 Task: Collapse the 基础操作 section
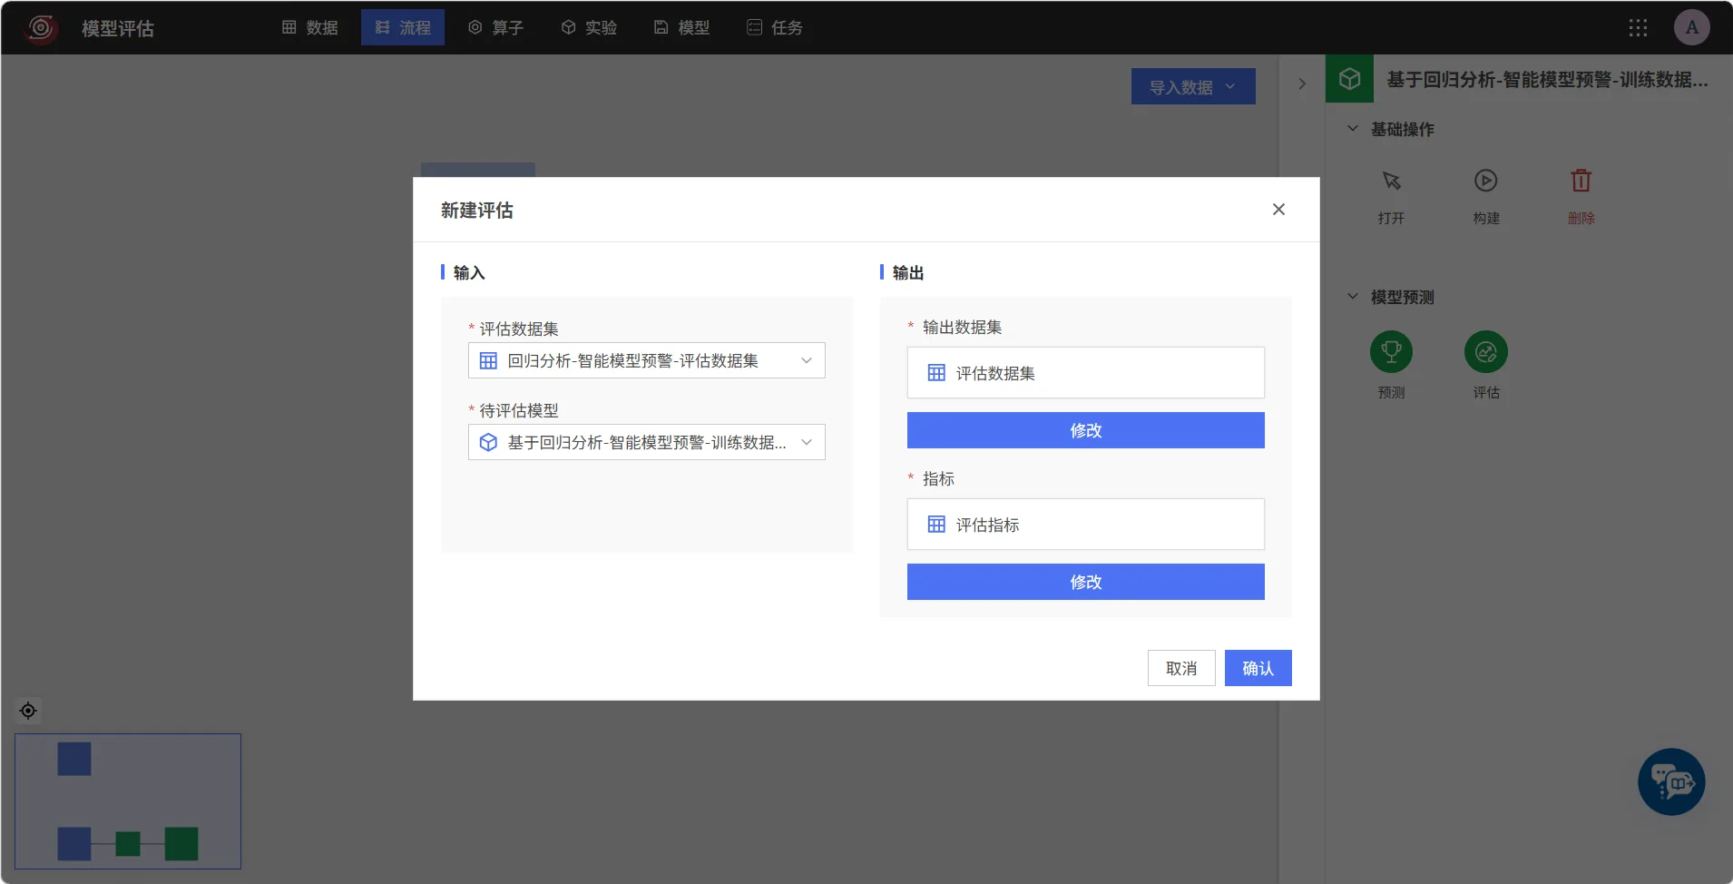1352,129
